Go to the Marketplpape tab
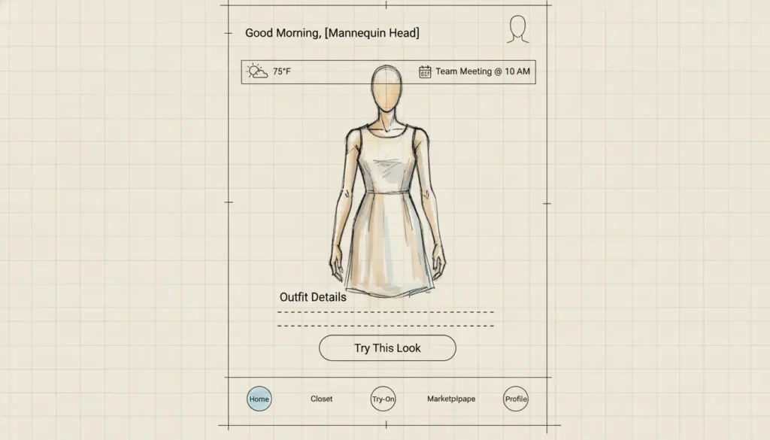 click(451, 399)
